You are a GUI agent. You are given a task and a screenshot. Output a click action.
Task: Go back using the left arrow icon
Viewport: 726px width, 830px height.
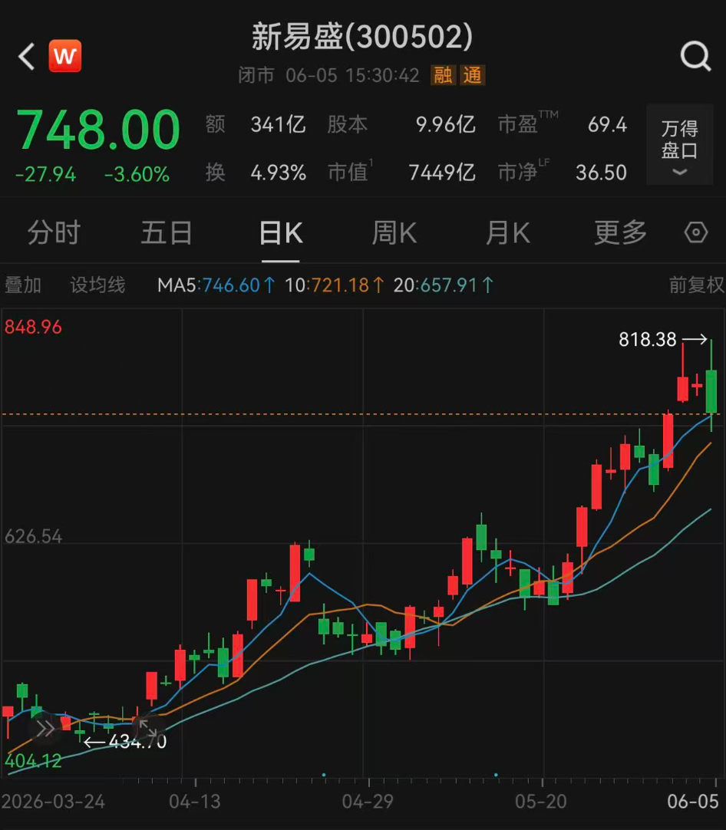click(27, 56)
